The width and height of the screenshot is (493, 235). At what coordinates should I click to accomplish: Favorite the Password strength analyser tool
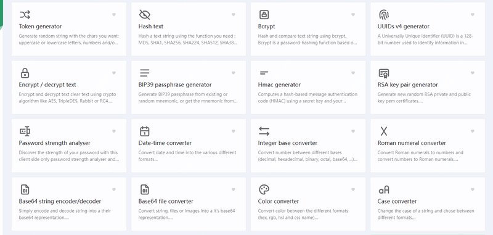pyautogui.click(x=114, y=131)
